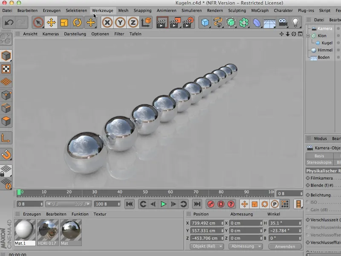Go to end of animation
This screenshot has height=256, width=341.
tap(197, 204)
